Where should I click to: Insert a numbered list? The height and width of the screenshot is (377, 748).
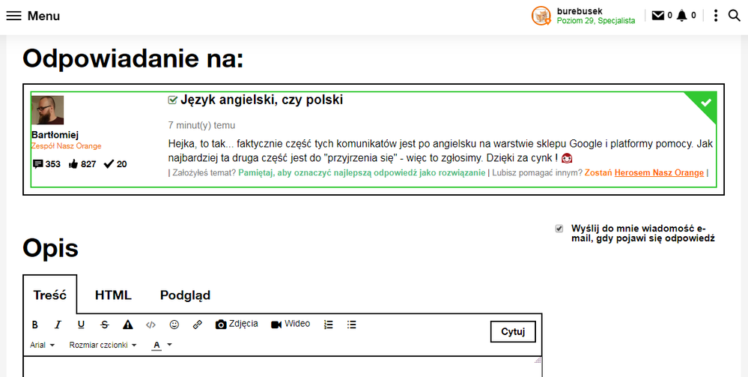[328, 325]
